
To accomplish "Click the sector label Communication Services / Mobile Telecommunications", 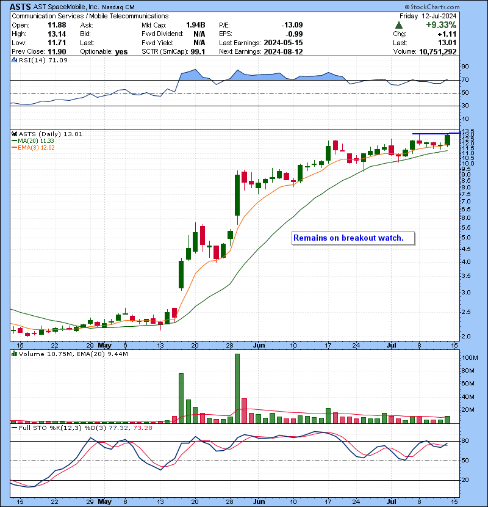I will coord(90,16).
